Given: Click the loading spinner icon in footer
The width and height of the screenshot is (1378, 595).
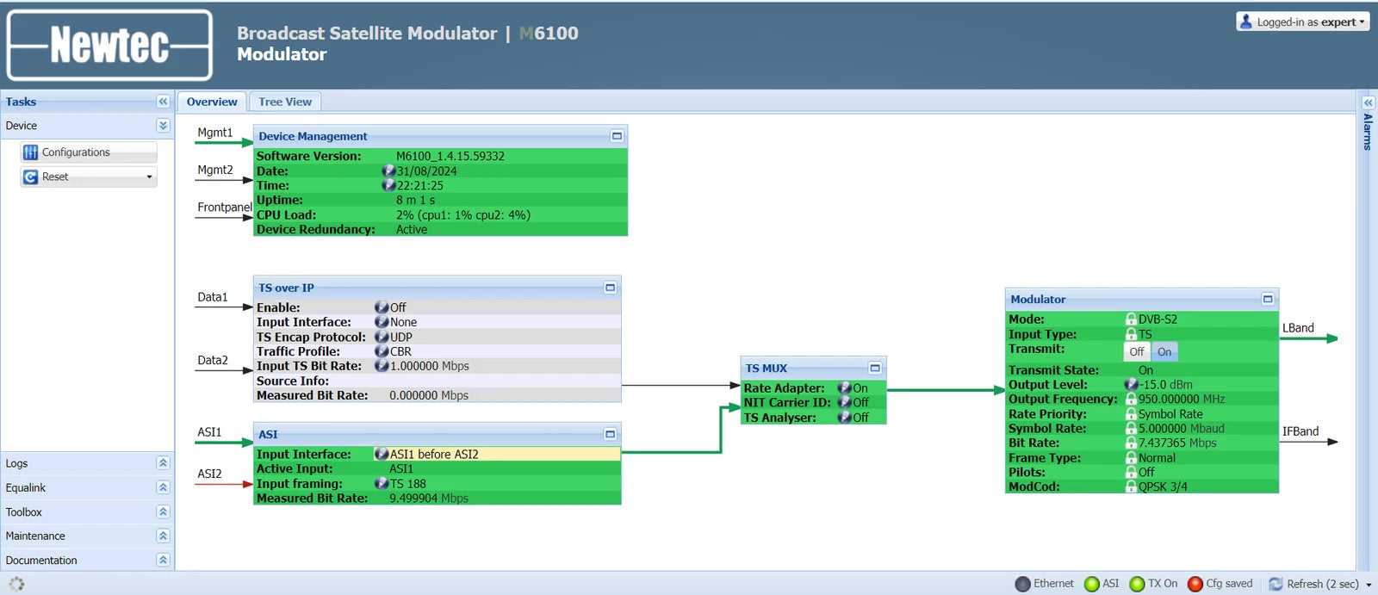Looking at the screenshot, I should (16, 584).
